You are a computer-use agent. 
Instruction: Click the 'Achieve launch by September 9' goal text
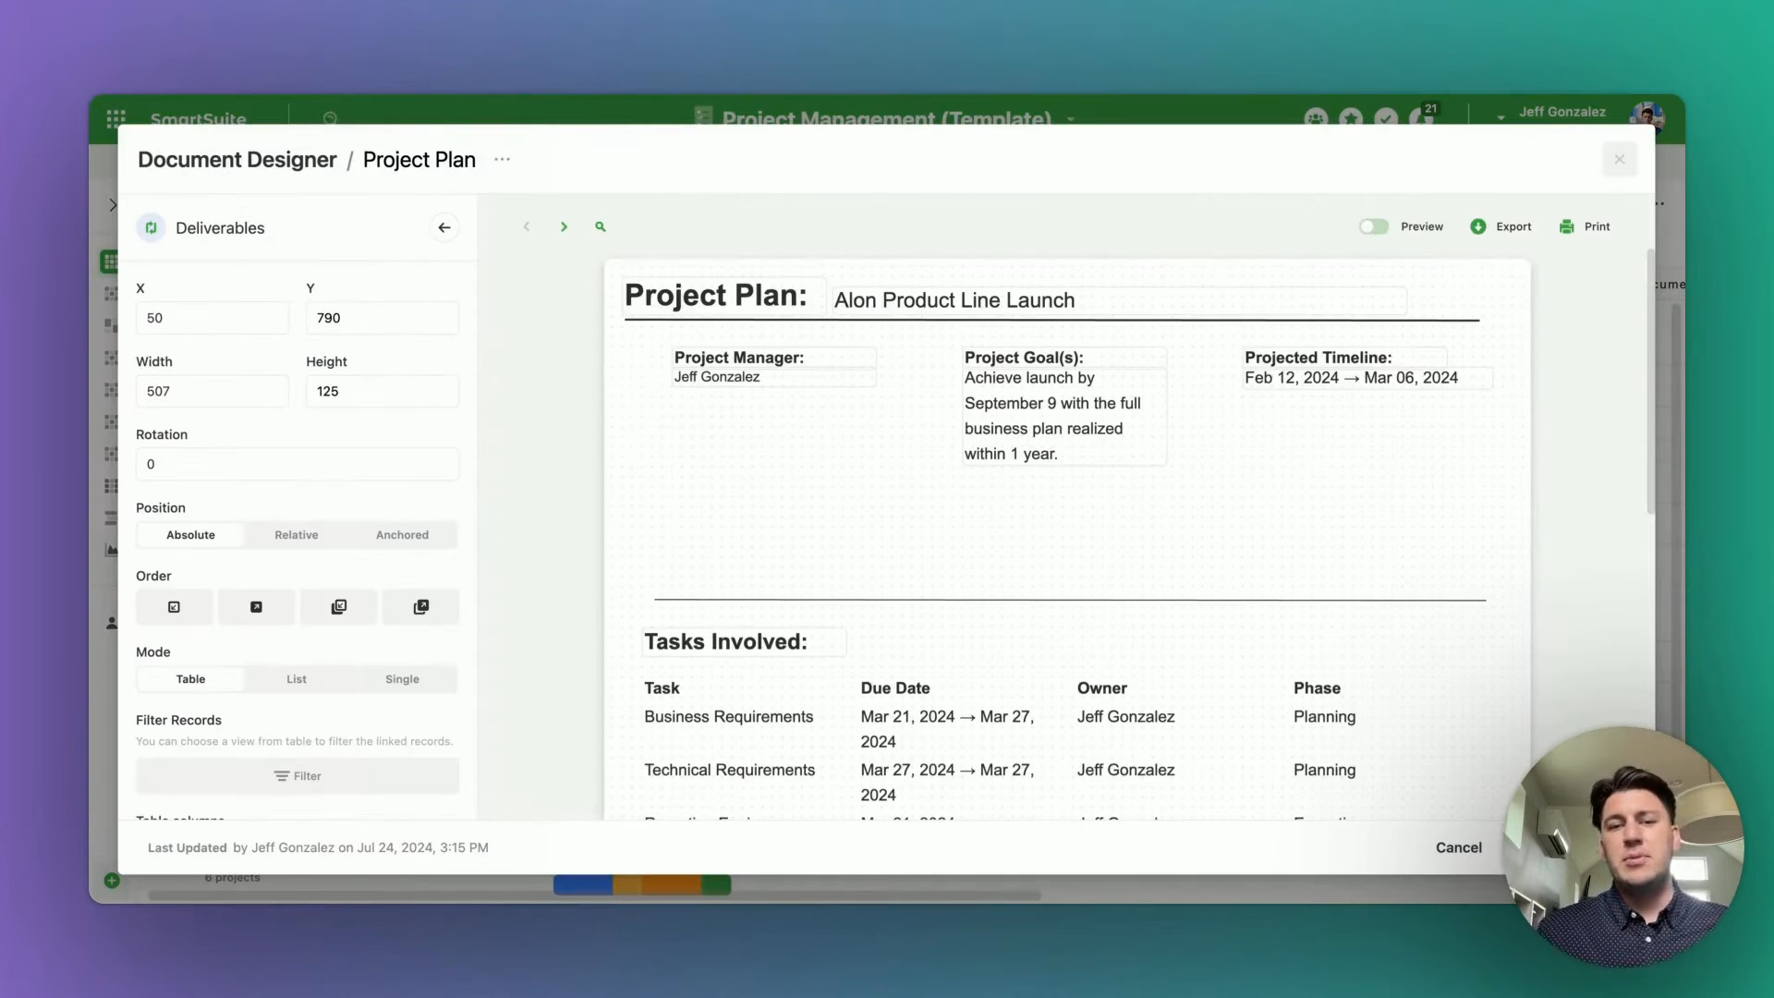click(1053, 416)
